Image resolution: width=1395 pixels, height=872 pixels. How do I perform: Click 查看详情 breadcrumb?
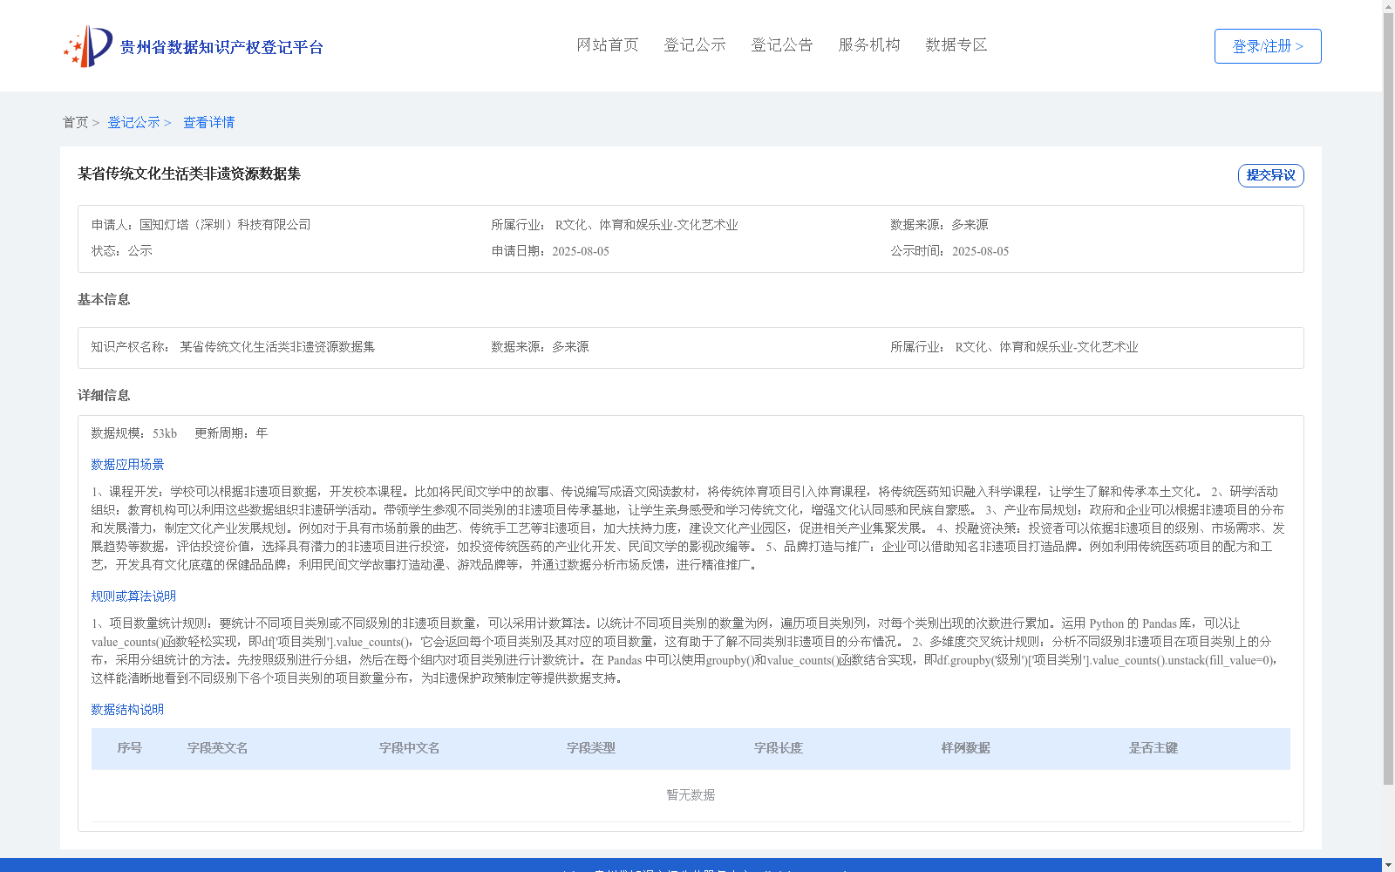tap(208, 122)
